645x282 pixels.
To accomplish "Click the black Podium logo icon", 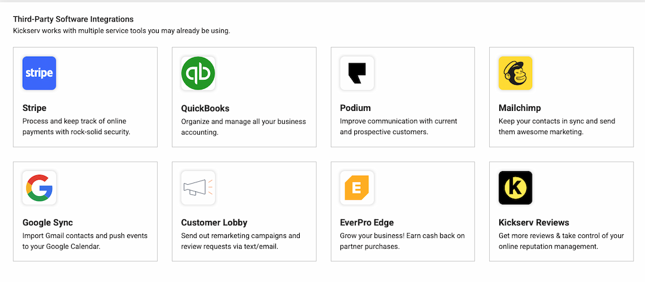I will click(x=357, y=73).
